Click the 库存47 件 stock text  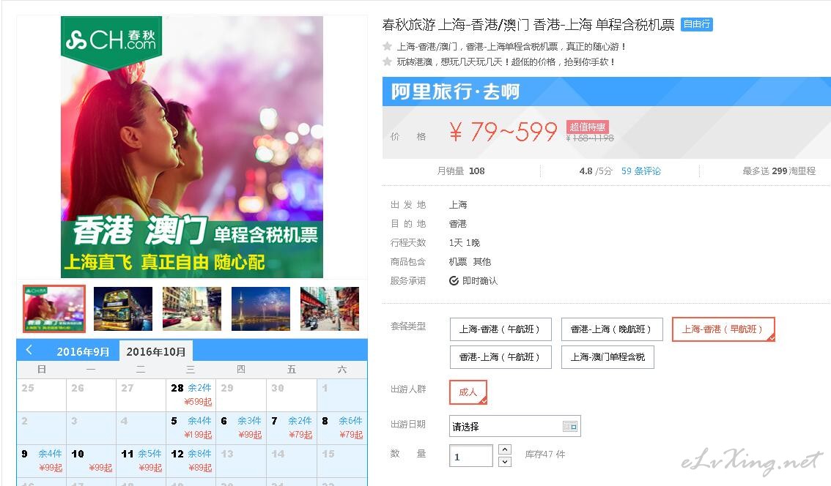(x=544, y=455)
